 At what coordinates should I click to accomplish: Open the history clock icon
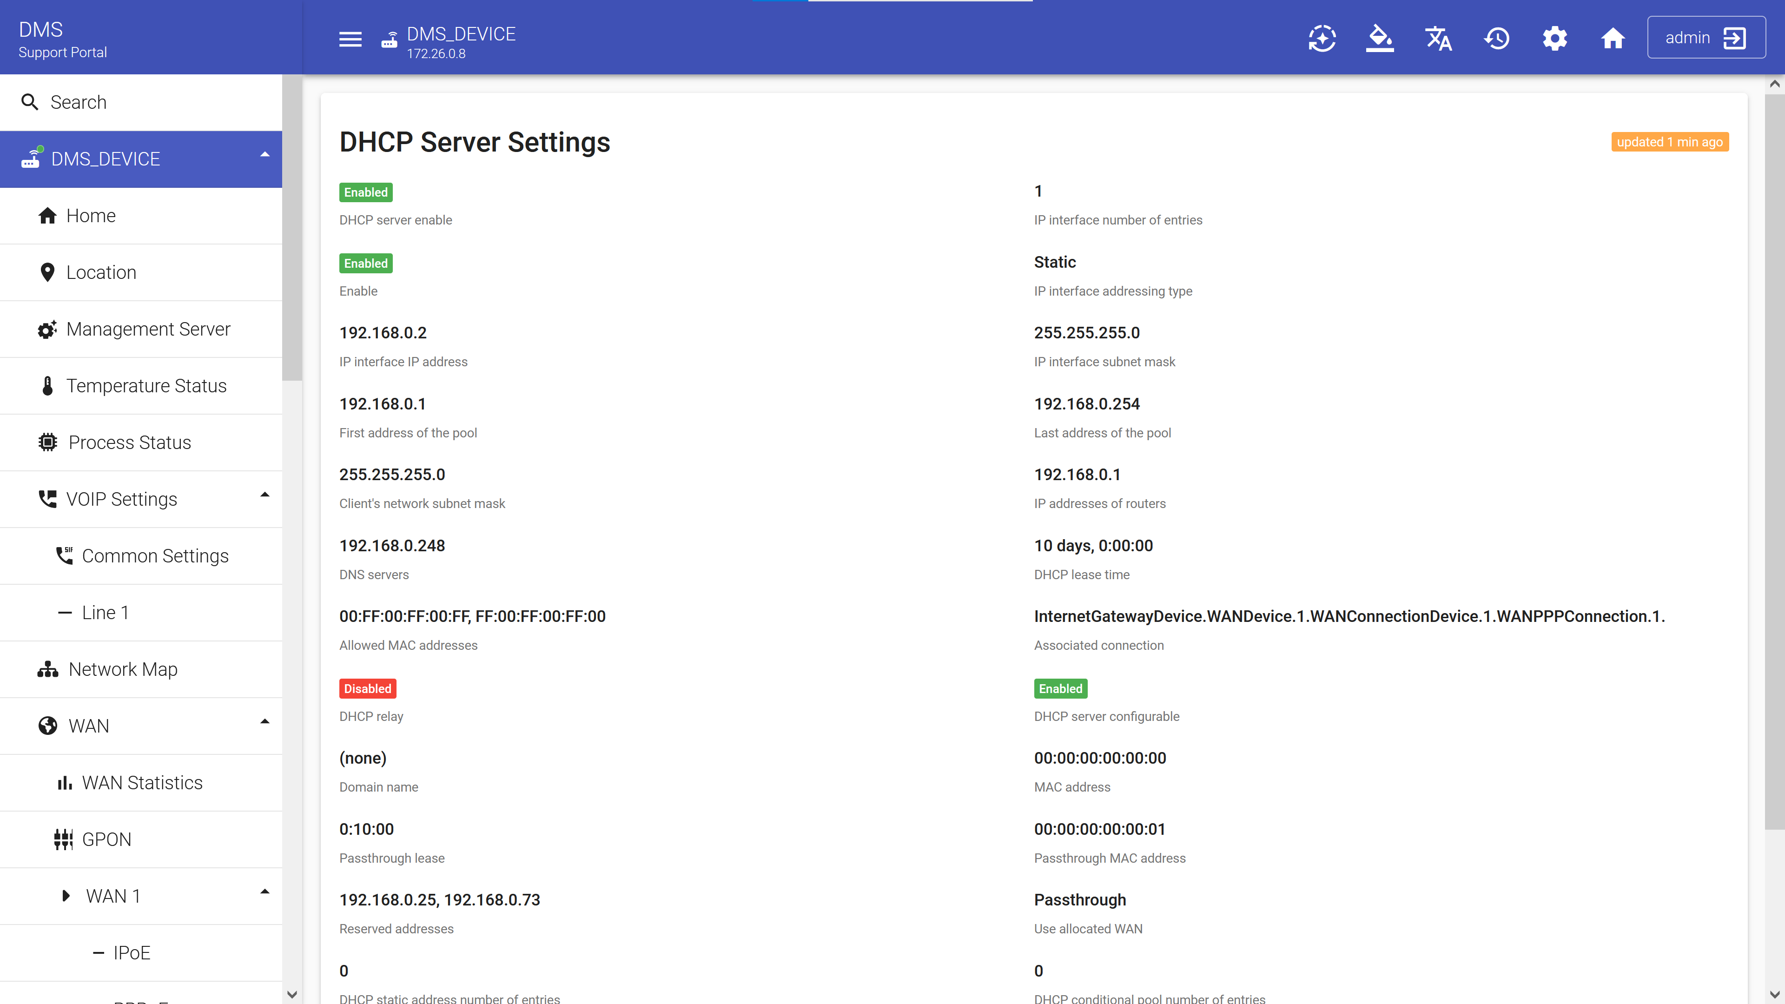(1497, 38)
